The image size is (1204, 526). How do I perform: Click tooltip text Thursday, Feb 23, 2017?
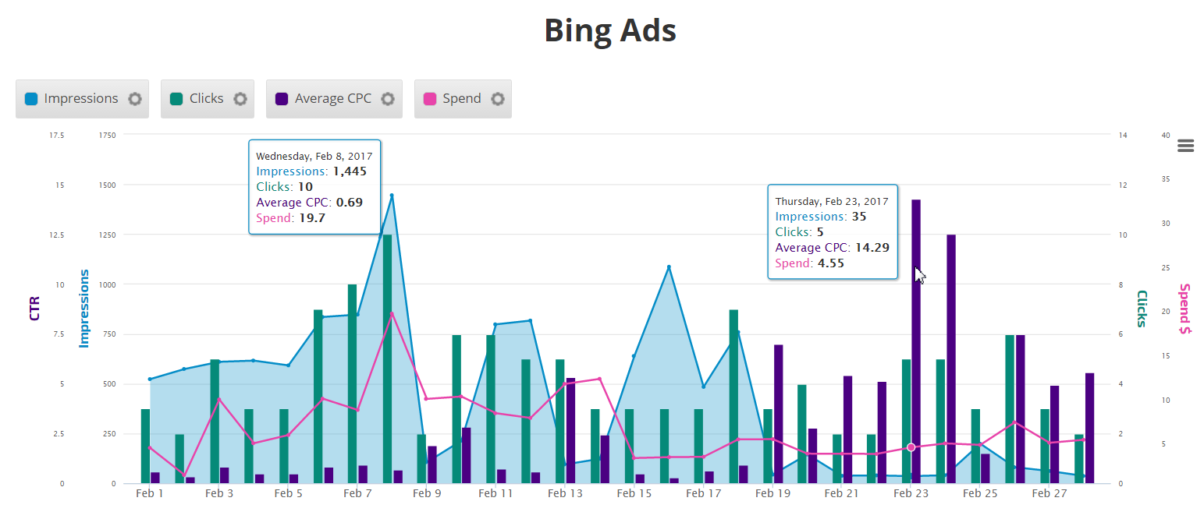click(x=832, y=201)
